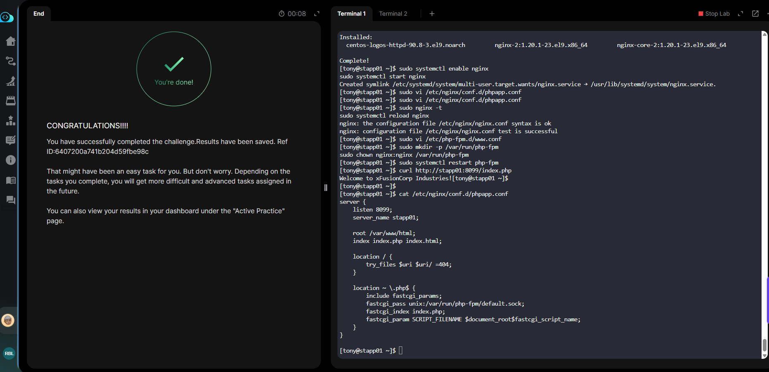The height and width of the screenshot is (372, 769).
Task: Click the "try_files $uri $uri/ =404;" line
Action: pyautogui.click(x=409, y=264)
